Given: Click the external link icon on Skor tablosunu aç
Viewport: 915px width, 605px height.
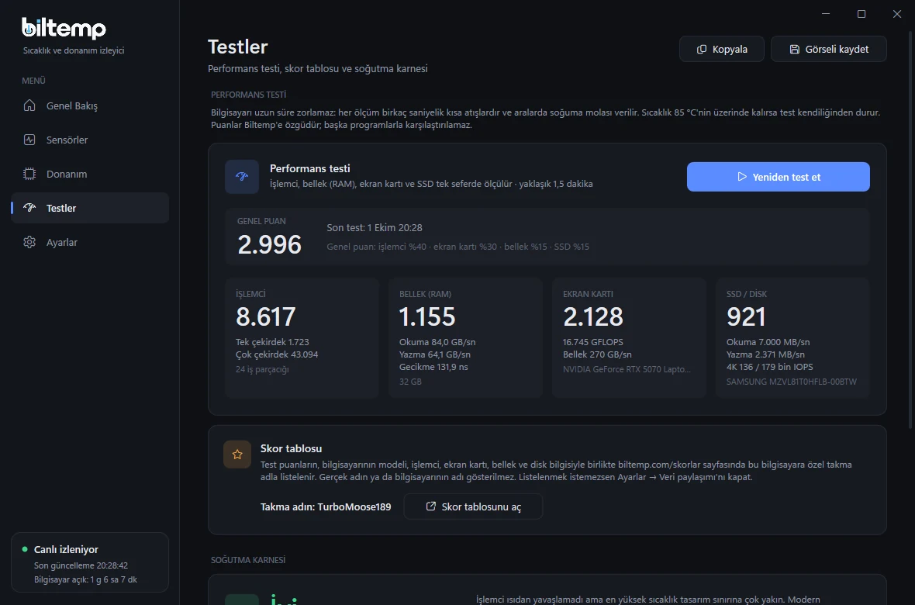Looking at the screenshot, I should click(430, 506).
